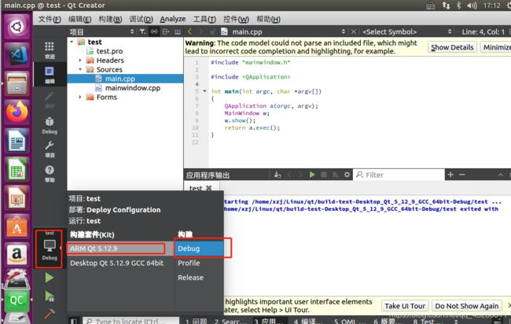Run the project with the green play button
Viewport: 511px width, 324px height.
click(50, 278)
